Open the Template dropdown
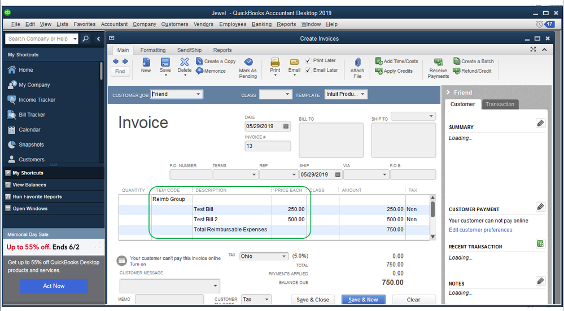 362,94
